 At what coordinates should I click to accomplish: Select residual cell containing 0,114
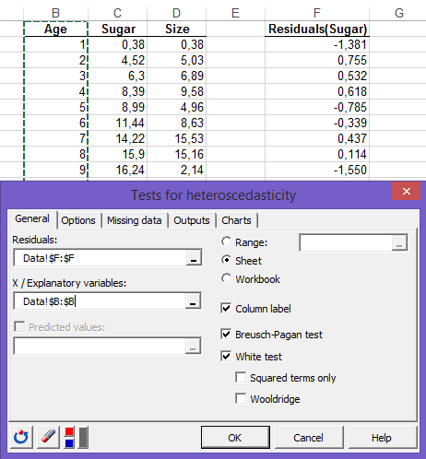(x=317, y=154)
